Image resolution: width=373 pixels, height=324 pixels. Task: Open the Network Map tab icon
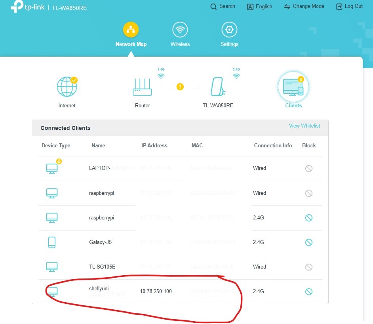131,30
